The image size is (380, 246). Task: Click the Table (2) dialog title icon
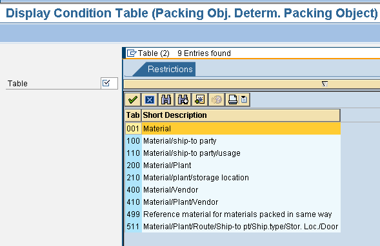tap(132, 53)
